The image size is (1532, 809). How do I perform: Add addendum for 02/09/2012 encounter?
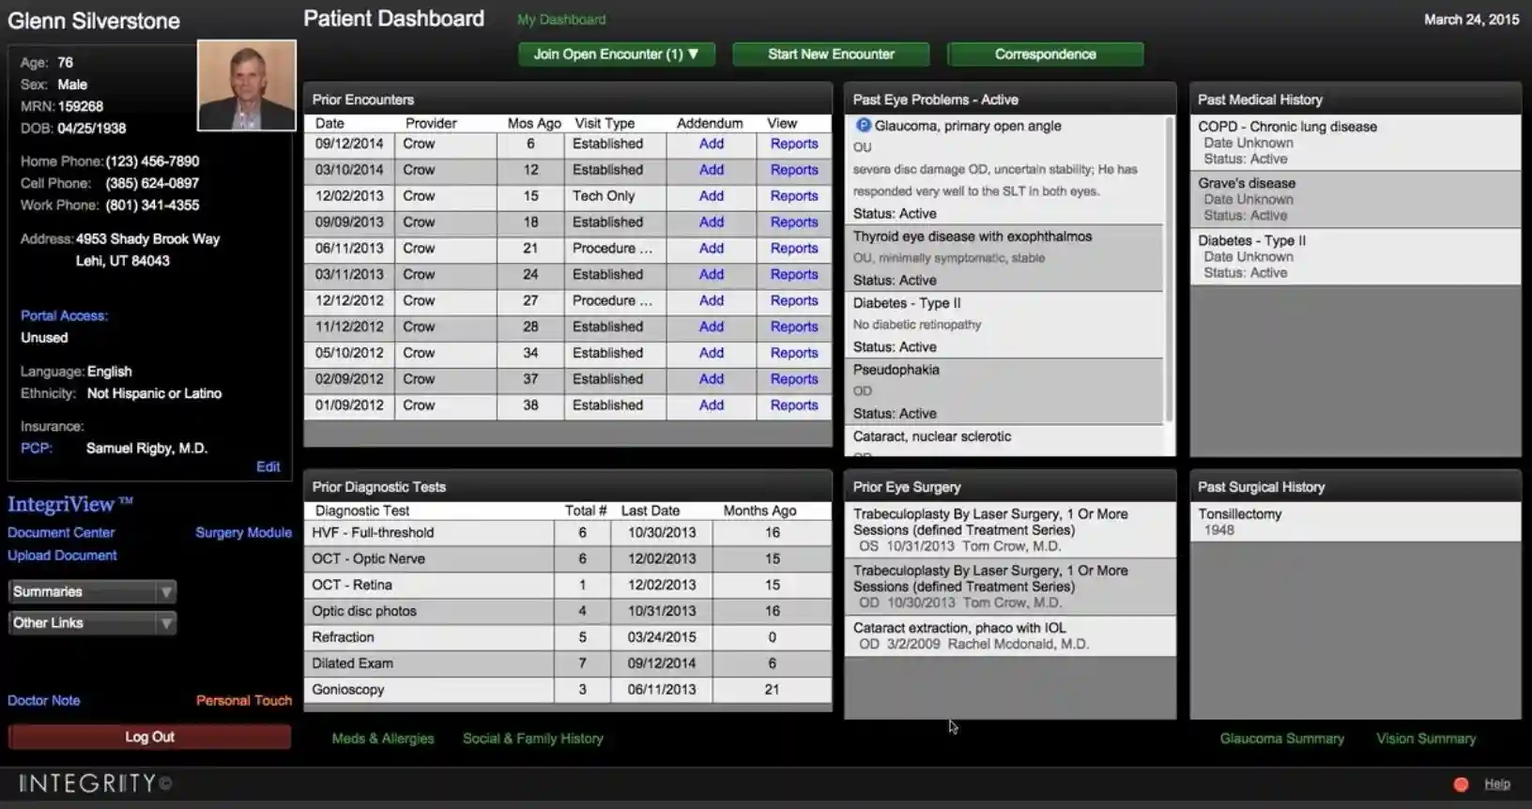pyautogui.click(x=712, y=379)
